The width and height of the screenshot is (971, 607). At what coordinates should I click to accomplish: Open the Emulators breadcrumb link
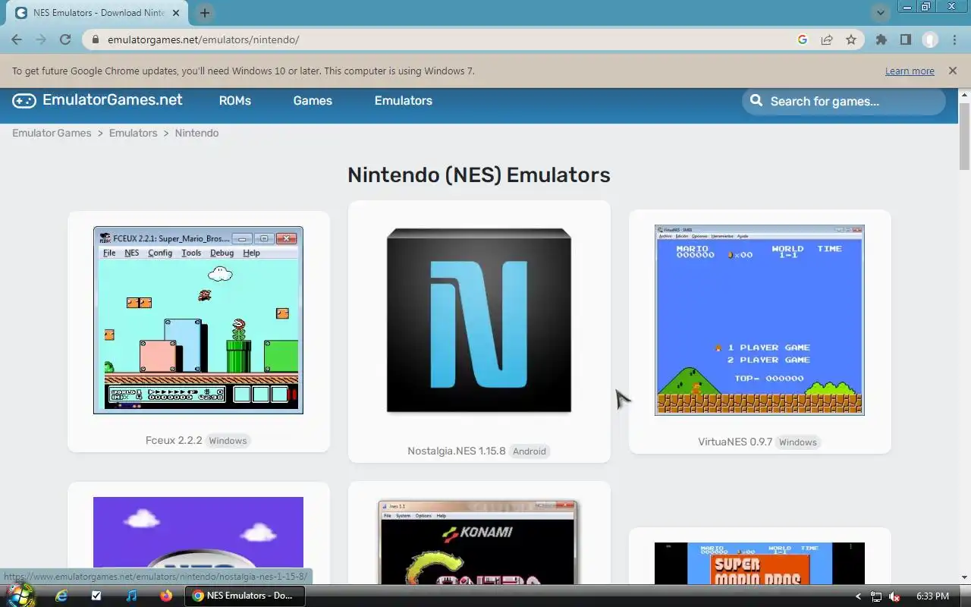(133, 133)
